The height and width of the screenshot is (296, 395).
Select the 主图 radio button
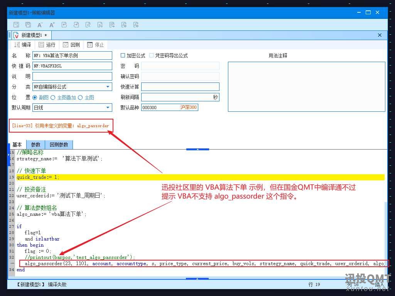pyautogui.click(x=80, y=98)
